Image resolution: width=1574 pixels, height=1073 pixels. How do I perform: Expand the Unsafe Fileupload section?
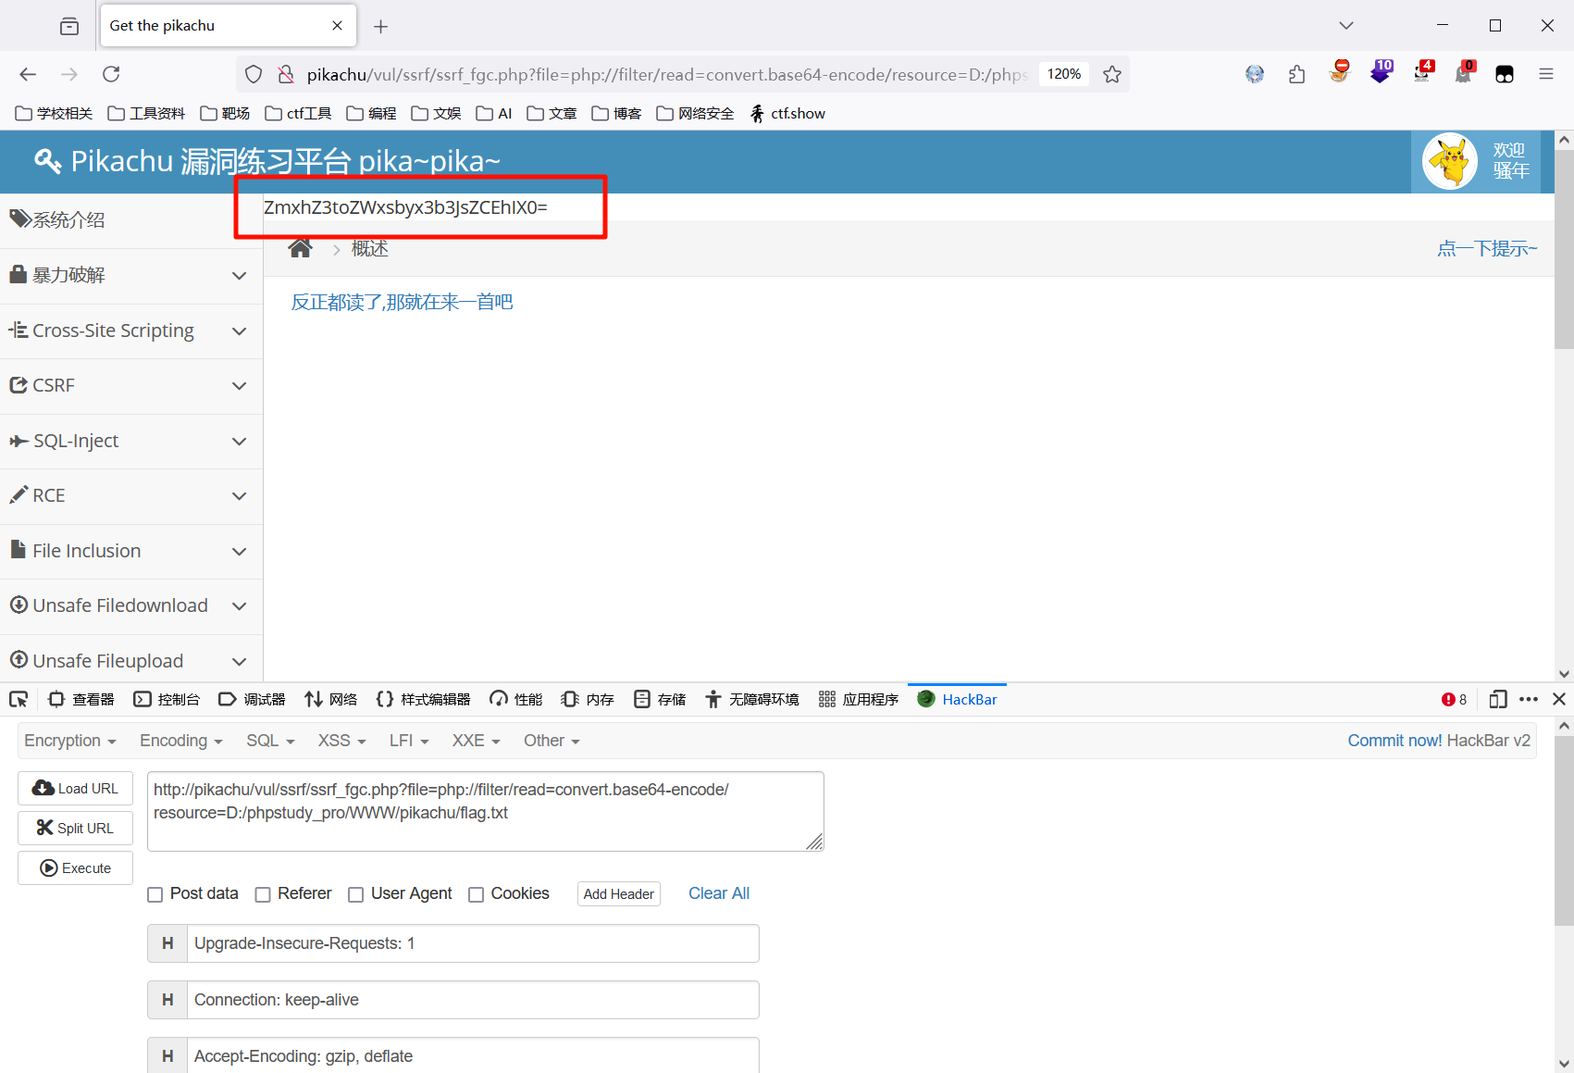point(131,660)
